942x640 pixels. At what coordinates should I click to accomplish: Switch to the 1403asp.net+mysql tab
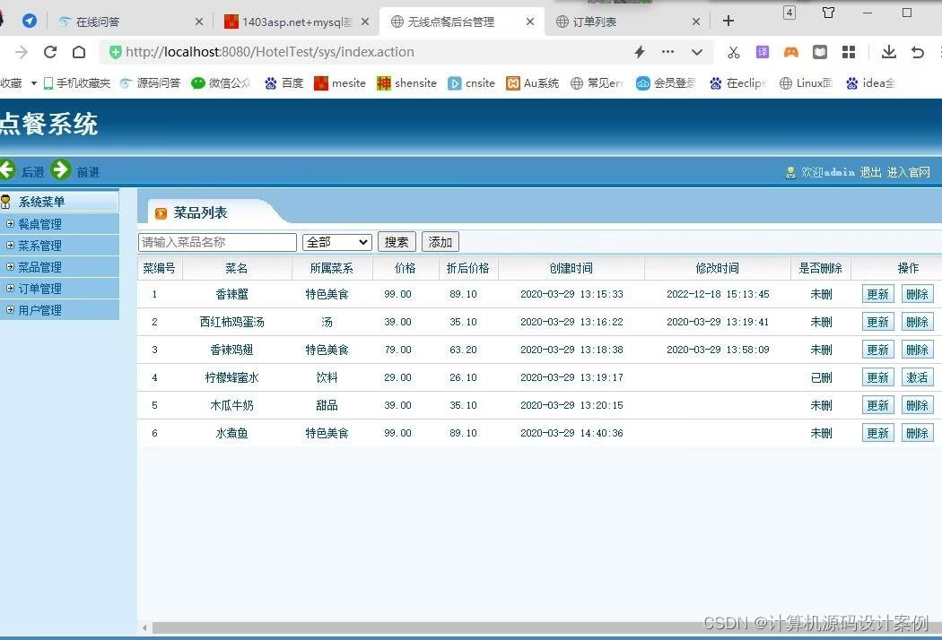(x=297, y=22)
